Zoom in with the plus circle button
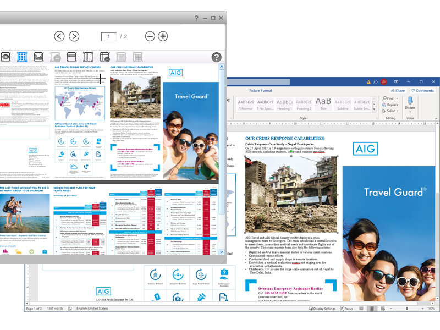 click(x=163, y=36)
